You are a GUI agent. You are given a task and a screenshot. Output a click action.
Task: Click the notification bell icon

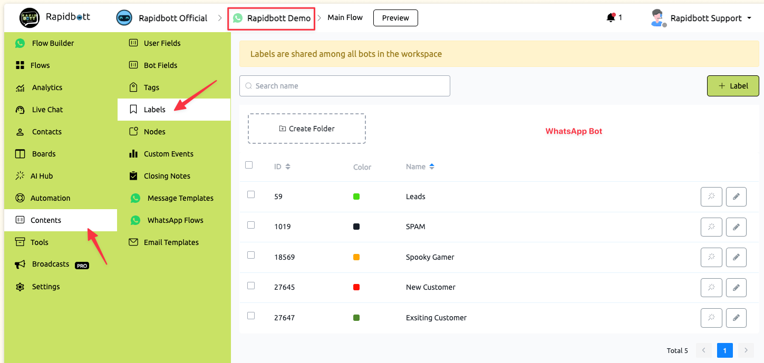[x=611, y=18]
